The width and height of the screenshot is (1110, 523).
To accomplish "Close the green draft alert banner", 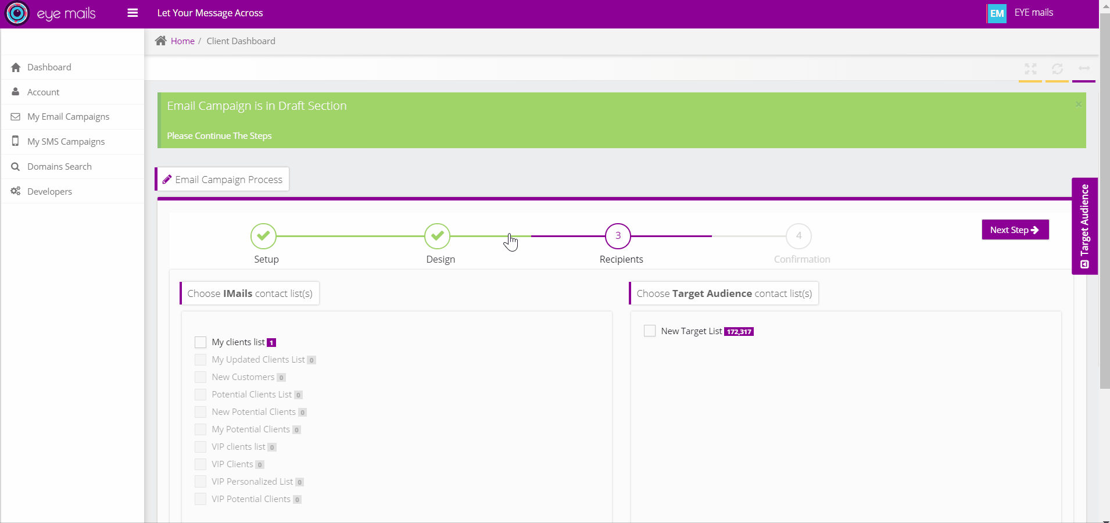I will pyautogui.click(x=1078, y=104).
